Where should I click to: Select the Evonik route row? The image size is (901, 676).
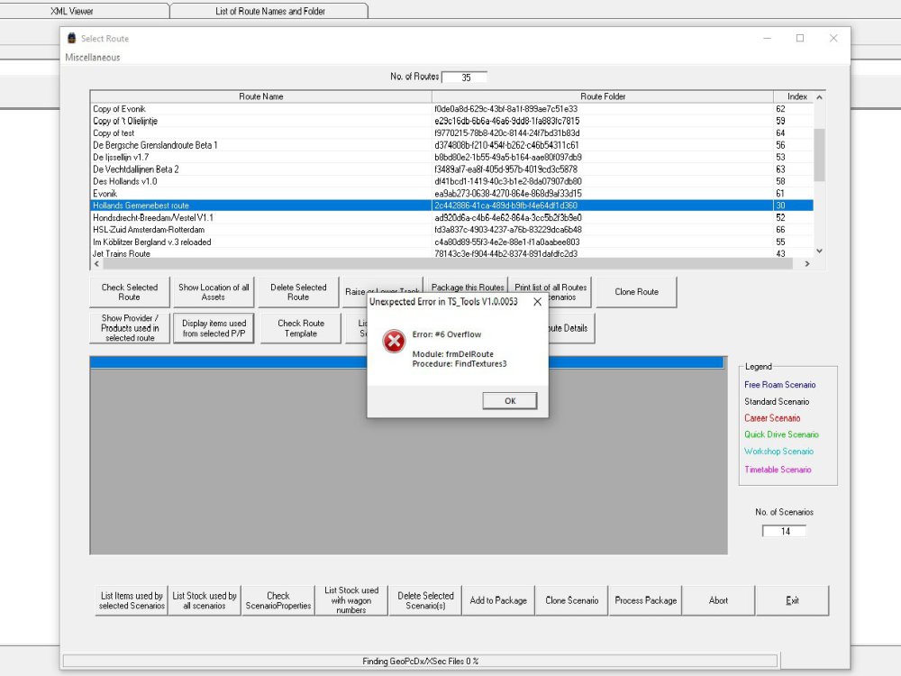coord(105,194)
